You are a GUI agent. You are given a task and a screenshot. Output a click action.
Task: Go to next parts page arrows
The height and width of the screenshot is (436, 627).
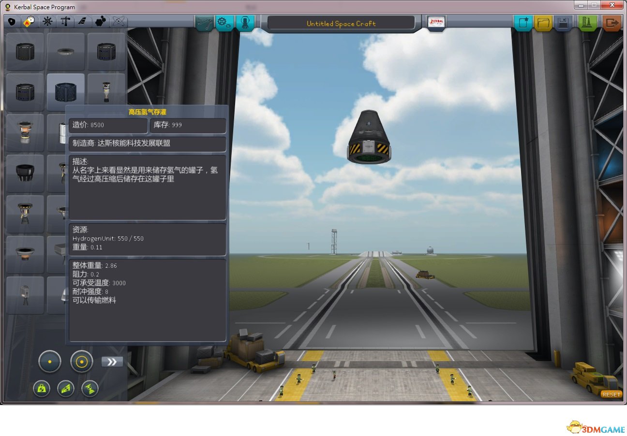112,362
